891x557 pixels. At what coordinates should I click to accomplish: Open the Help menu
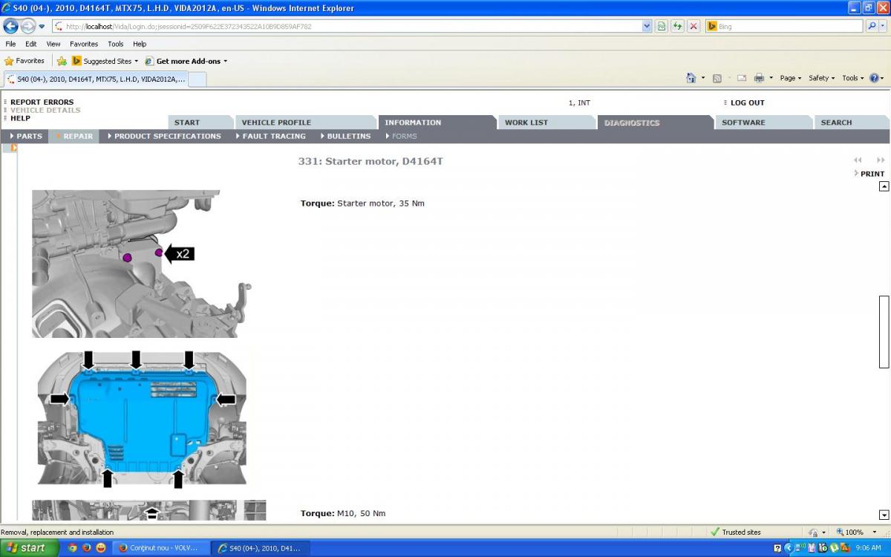(x=140, y=44)
